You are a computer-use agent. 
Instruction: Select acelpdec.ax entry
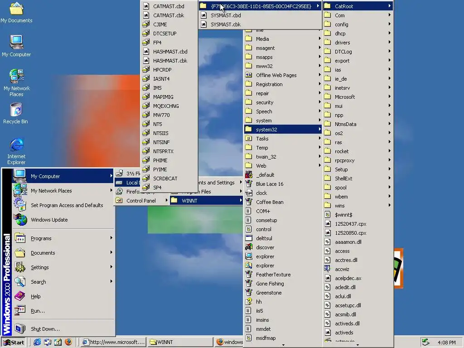click(358, 278)
